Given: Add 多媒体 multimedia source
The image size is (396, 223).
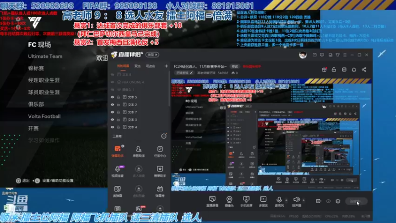Looking at the screenshot, I should coord(263,201).
